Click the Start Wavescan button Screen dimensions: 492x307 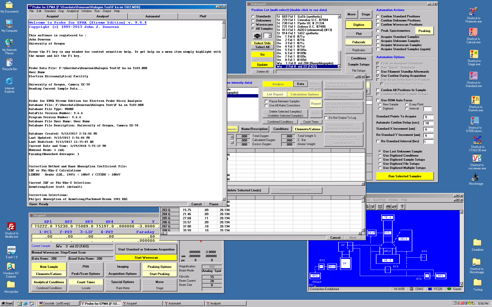point(146,257)
